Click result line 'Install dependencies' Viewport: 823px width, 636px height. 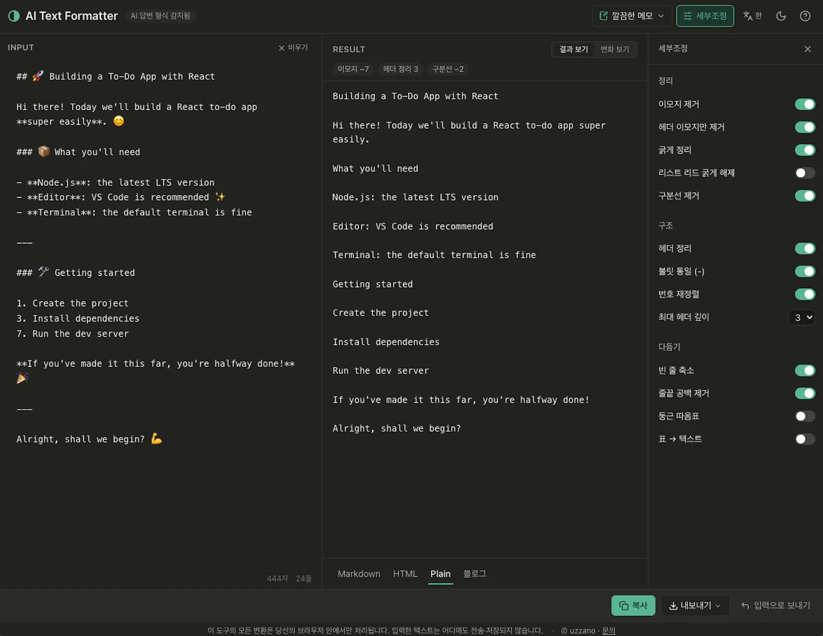(386, 342)
